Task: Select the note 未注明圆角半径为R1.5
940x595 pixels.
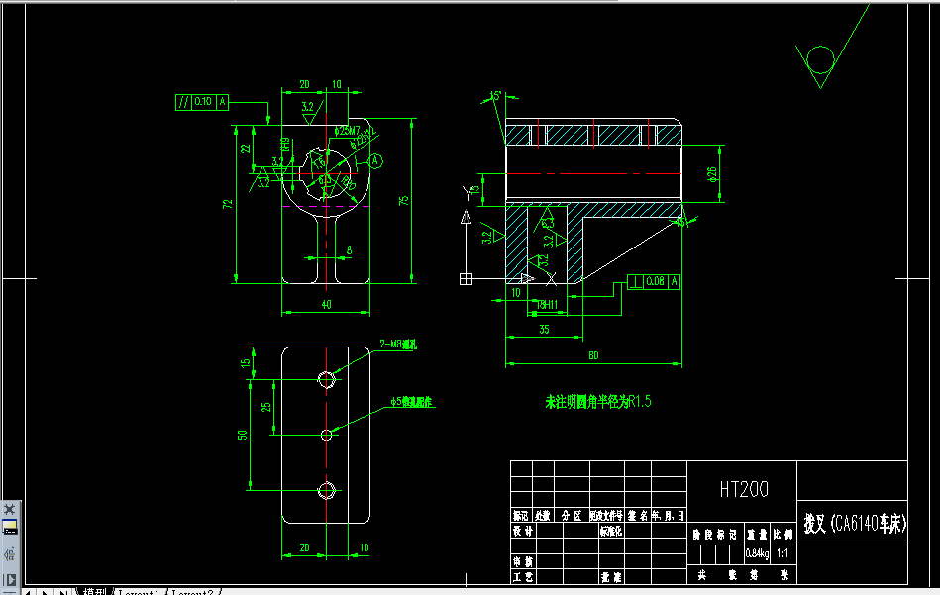Action: click(x=597, y=402)
